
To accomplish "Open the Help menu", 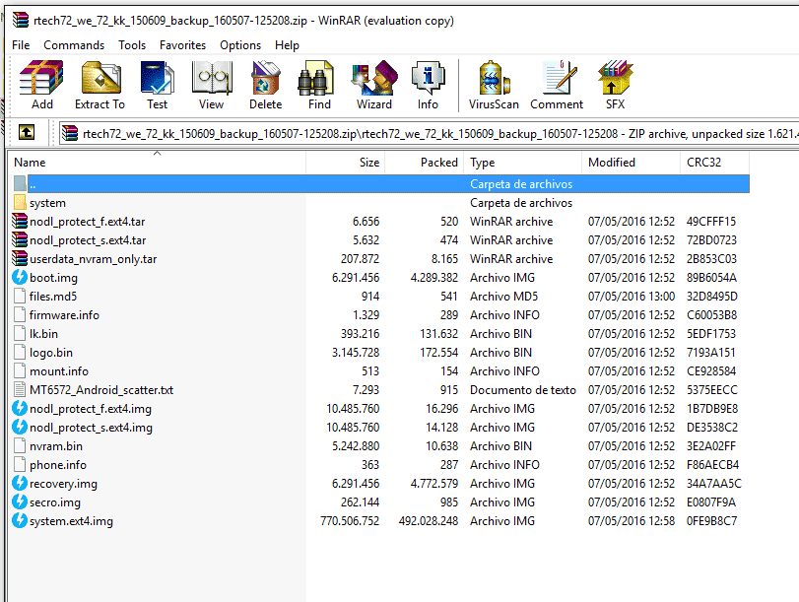I will coord(287,45).
